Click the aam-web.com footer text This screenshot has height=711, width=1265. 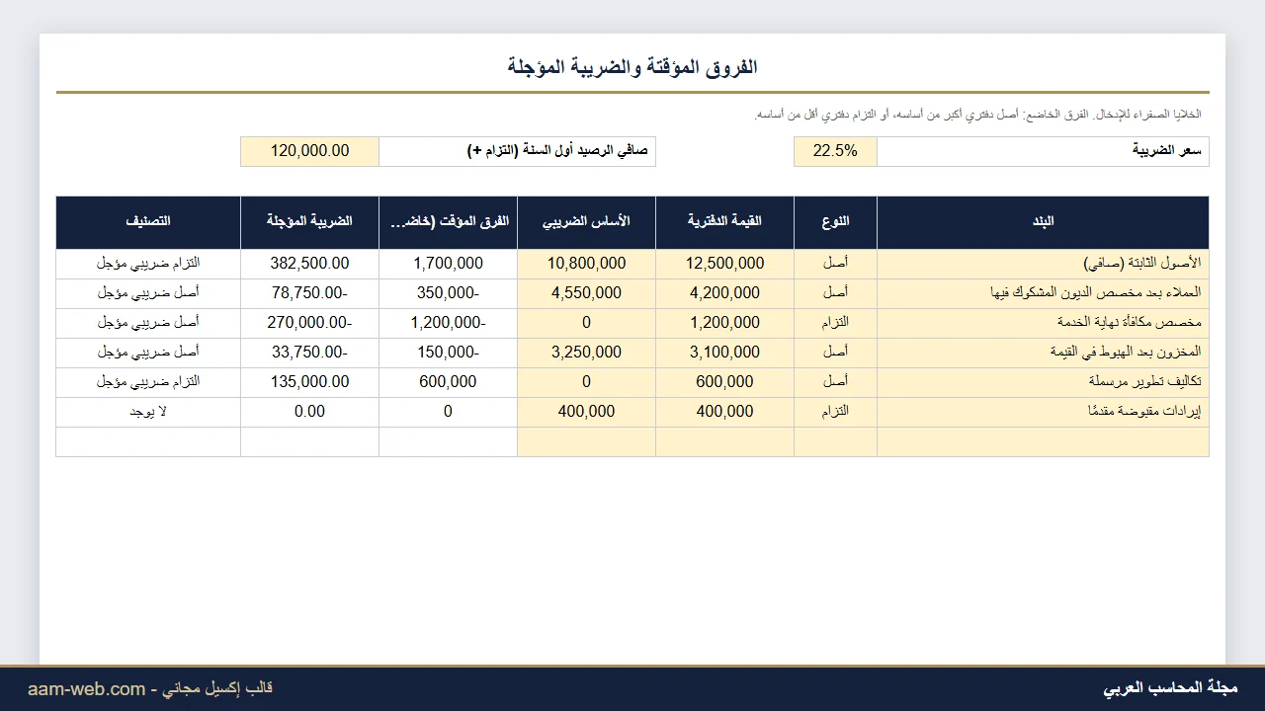coord(87,689)
